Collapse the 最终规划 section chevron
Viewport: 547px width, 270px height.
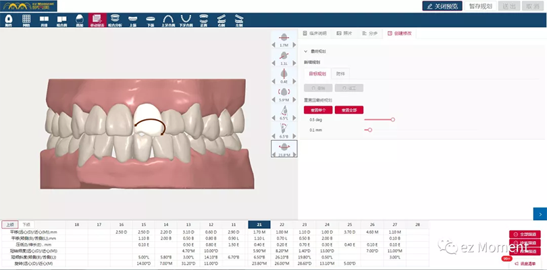pos(305,50)
